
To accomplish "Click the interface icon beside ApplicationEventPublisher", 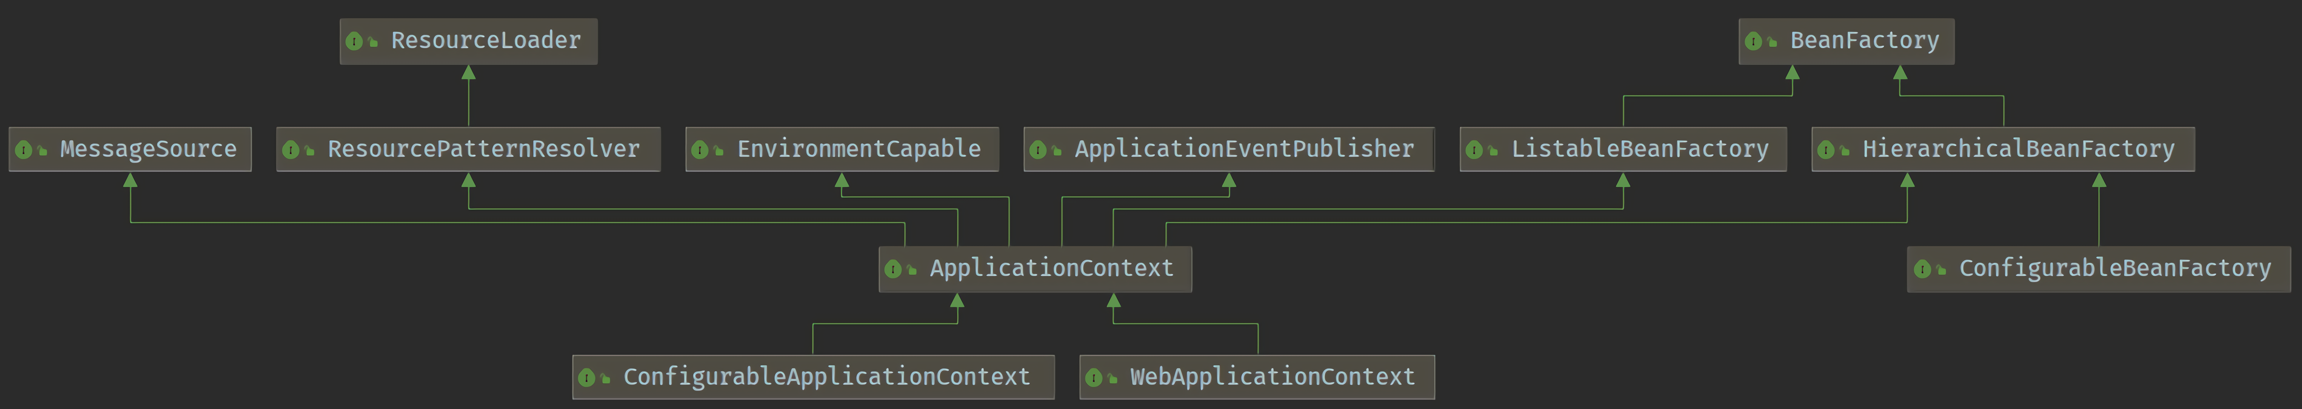I will pos(1037,150).
